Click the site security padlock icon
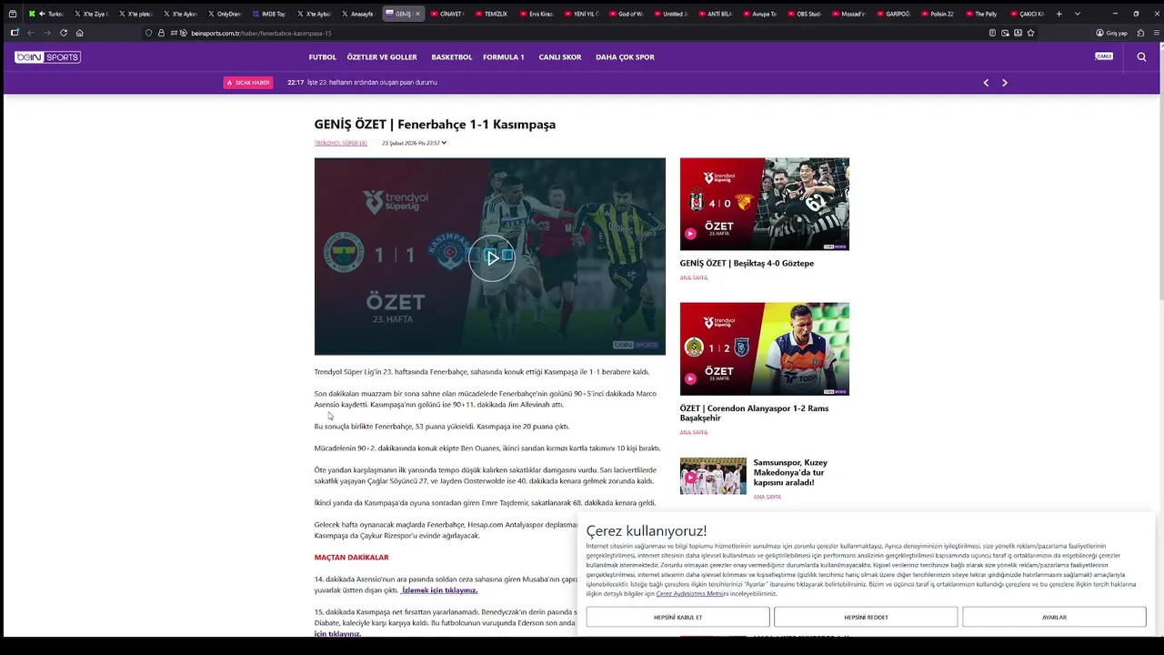The height and width of the screenshot is (655, 1164). (x=161, y=33)
